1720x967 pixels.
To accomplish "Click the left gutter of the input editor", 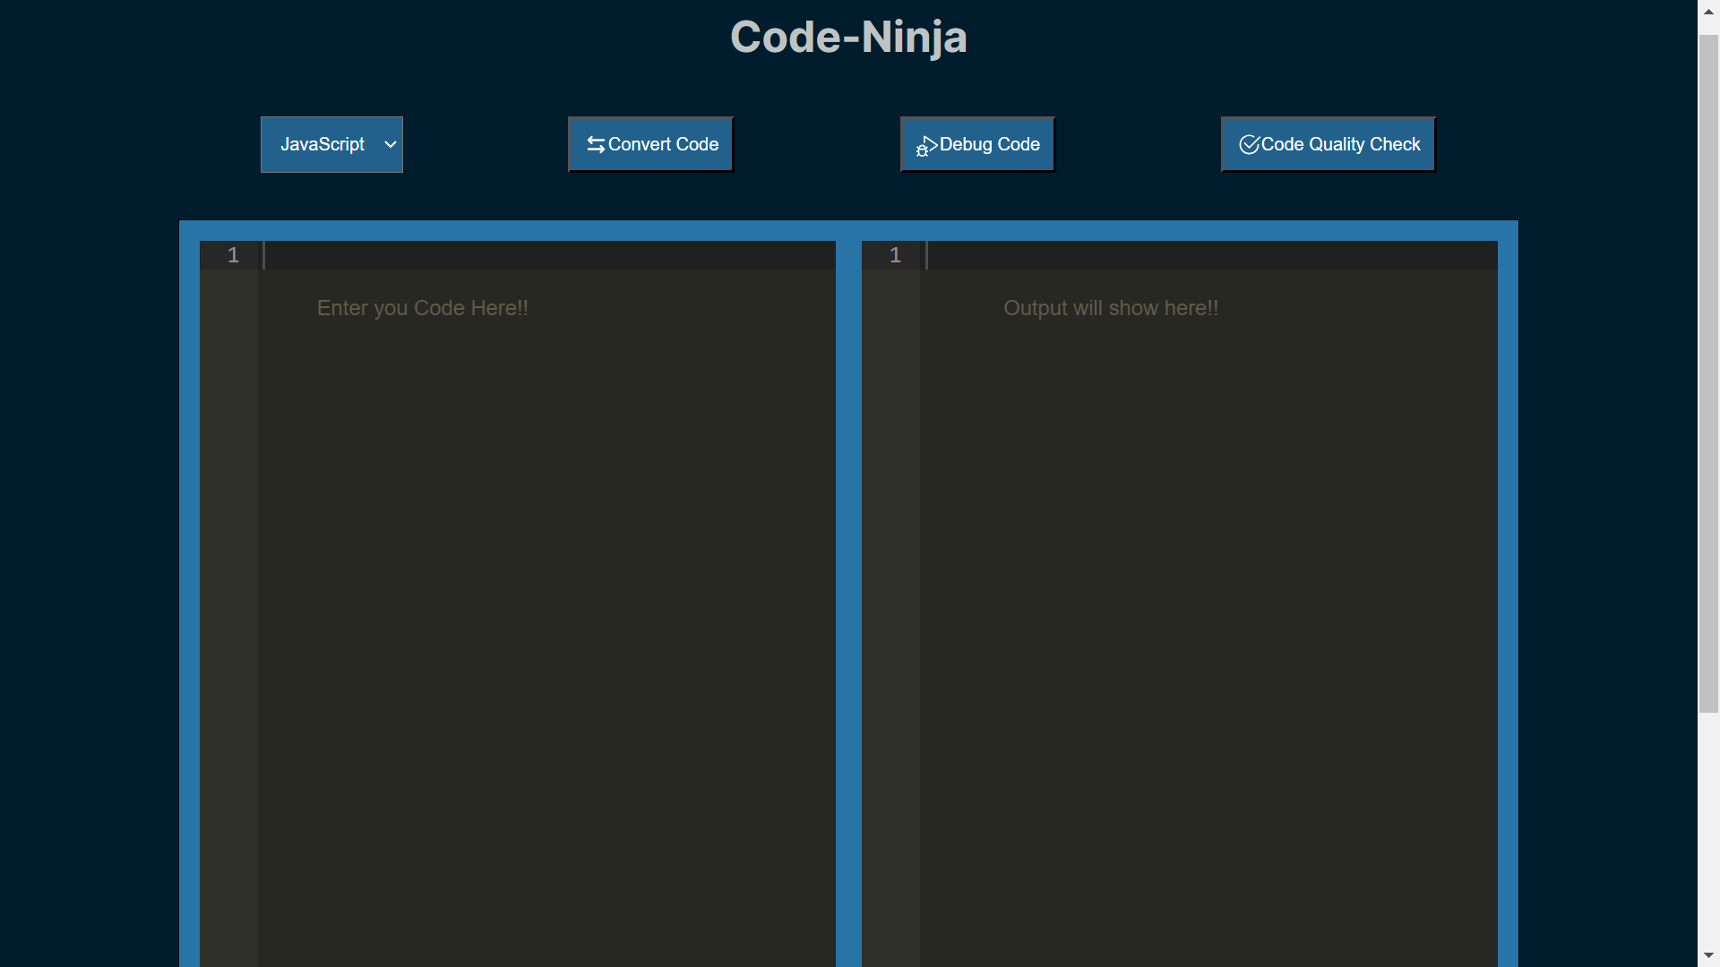I will point(228,582).
